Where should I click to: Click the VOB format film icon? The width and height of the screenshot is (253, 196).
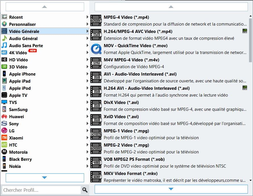pos(96,162)
